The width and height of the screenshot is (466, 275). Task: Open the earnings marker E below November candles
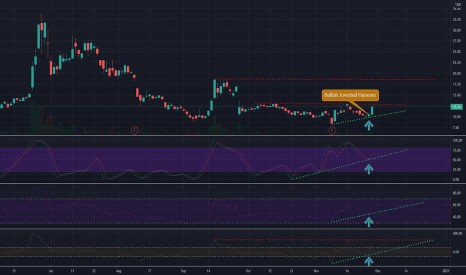tap(331, 130)
